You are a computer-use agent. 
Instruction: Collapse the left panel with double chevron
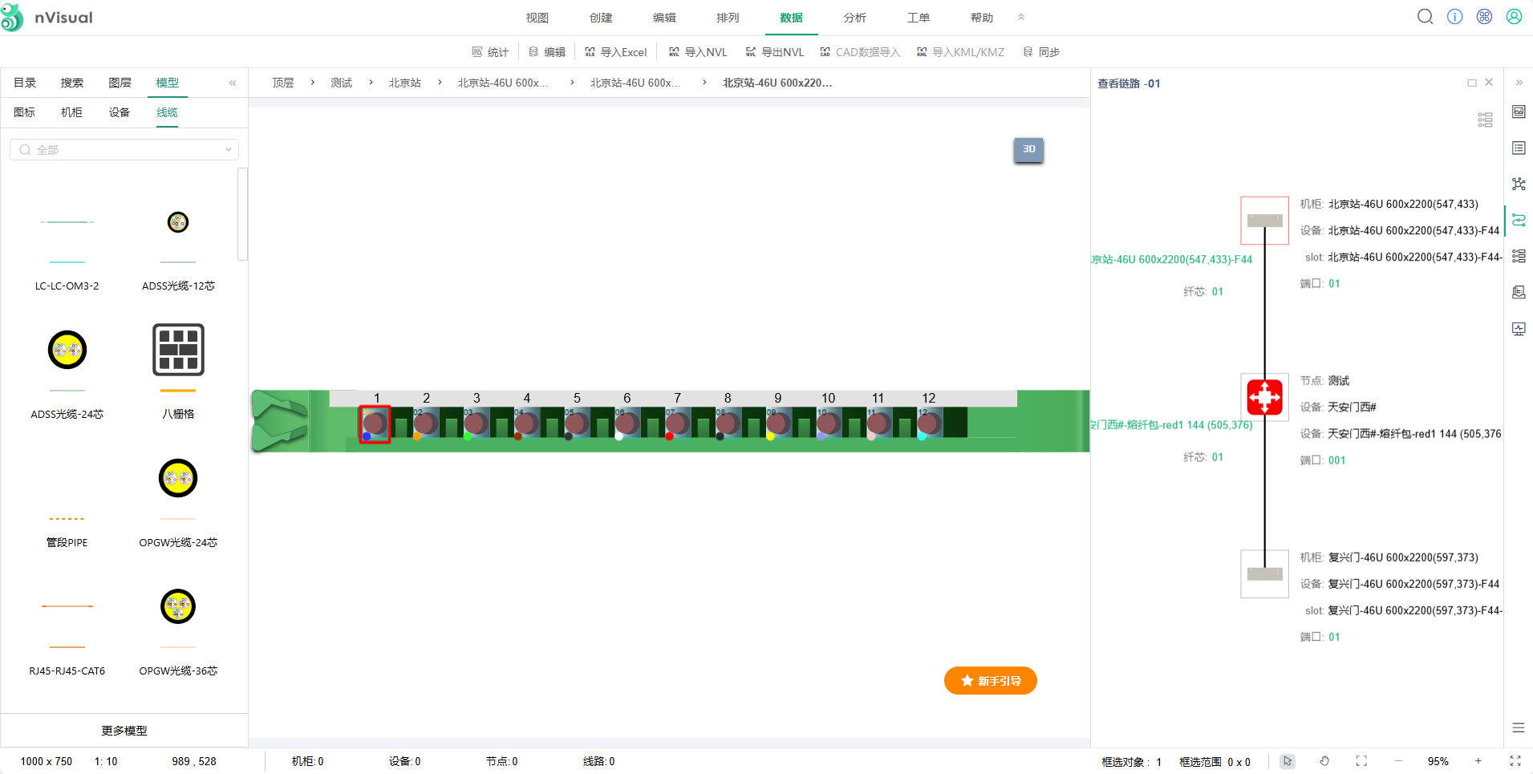233,83
